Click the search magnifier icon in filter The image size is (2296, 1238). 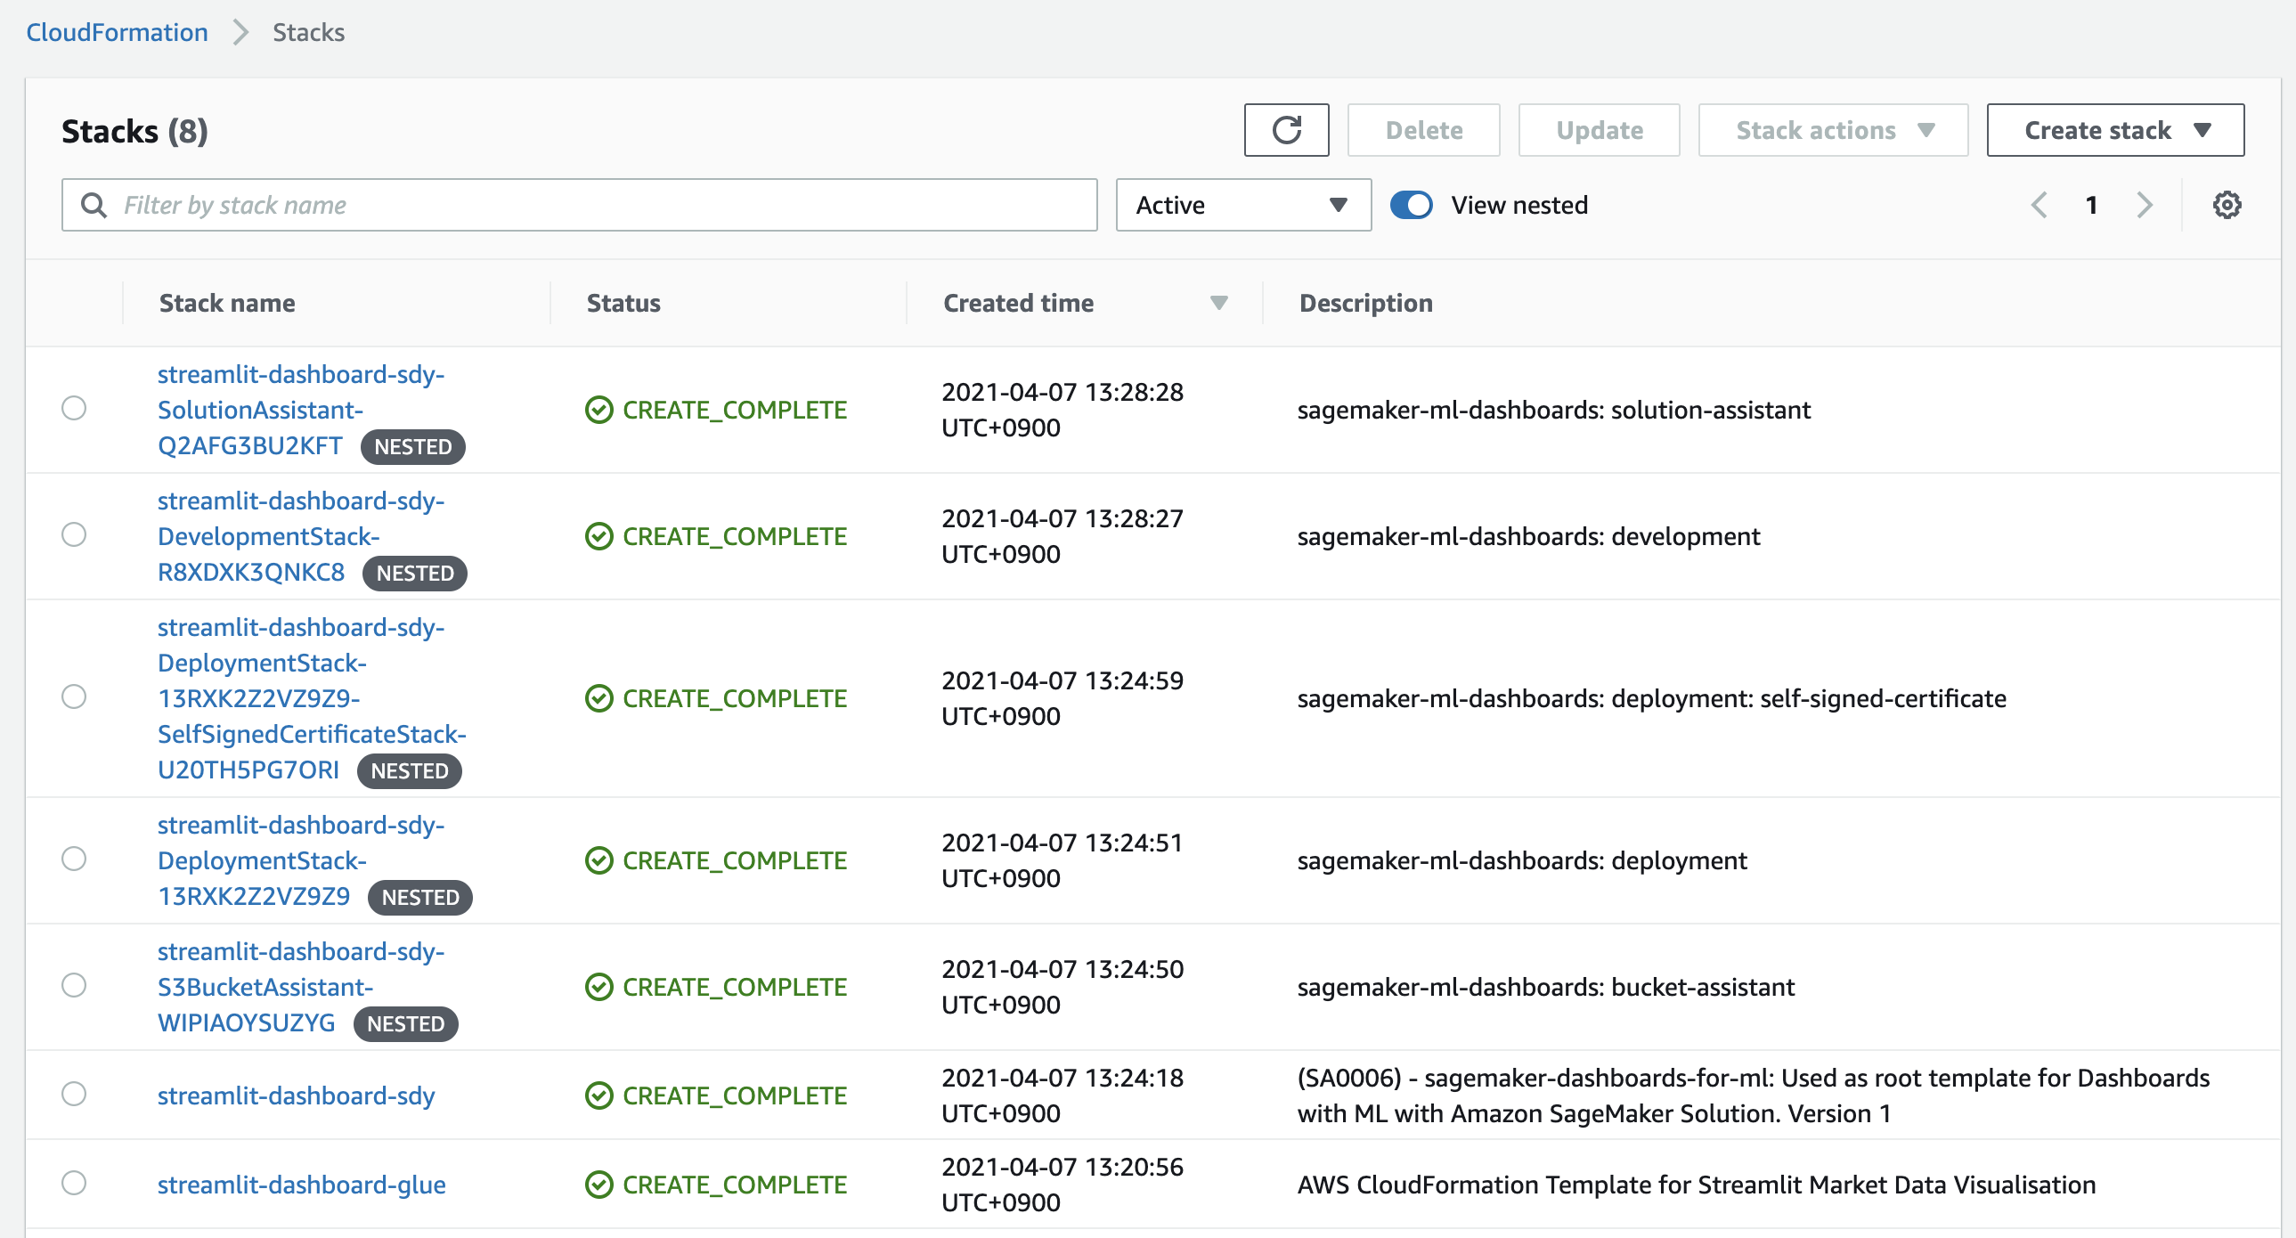93,205
